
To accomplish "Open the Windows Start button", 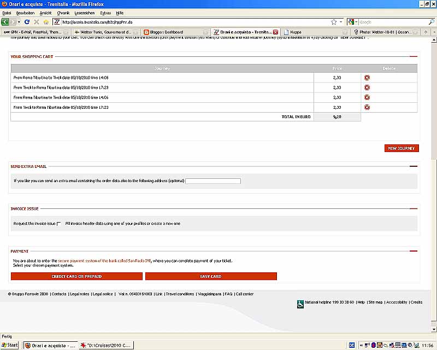I will pos(10,345).
